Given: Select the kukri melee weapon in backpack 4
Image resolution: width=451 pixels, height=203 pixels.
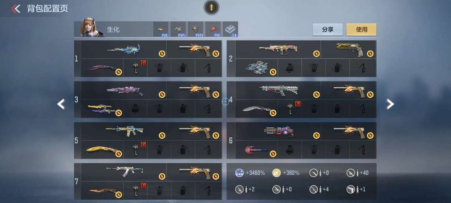Looking at the screenshot, I should (256, 109).
